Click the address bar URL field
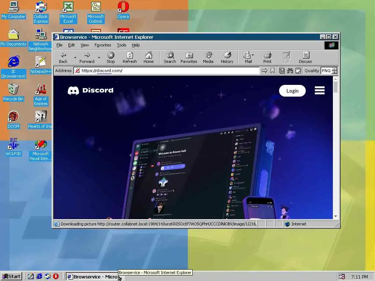 point(167,71)
